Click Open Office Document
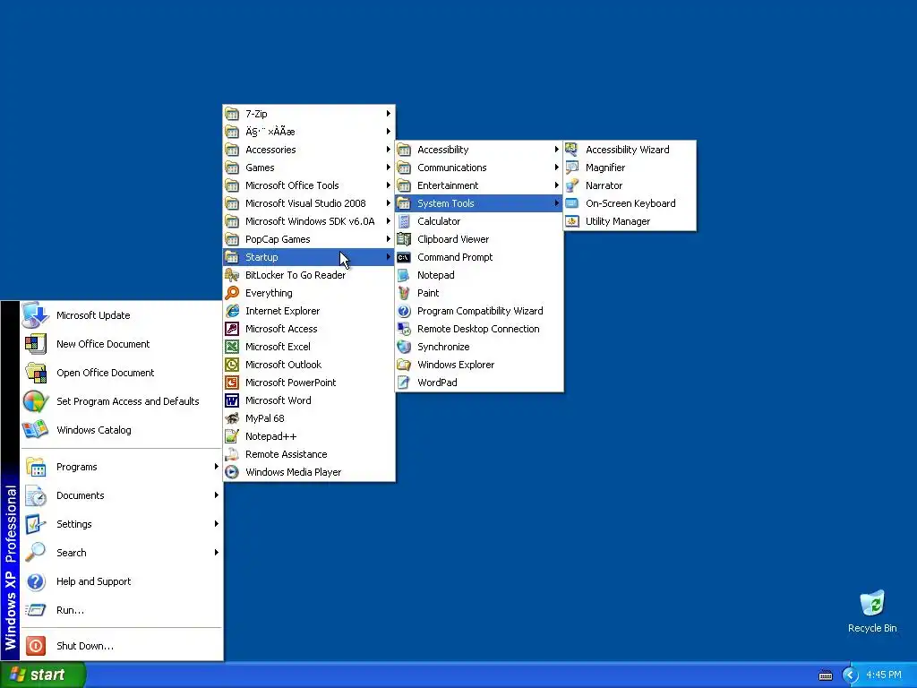This screenshot has height=688, width=917. tap(122, 373)
